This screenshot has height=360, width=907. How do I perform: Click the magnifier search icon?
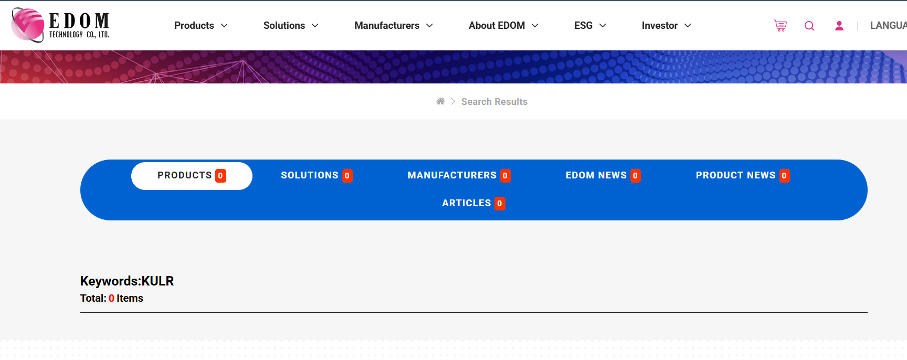[809, 26]
